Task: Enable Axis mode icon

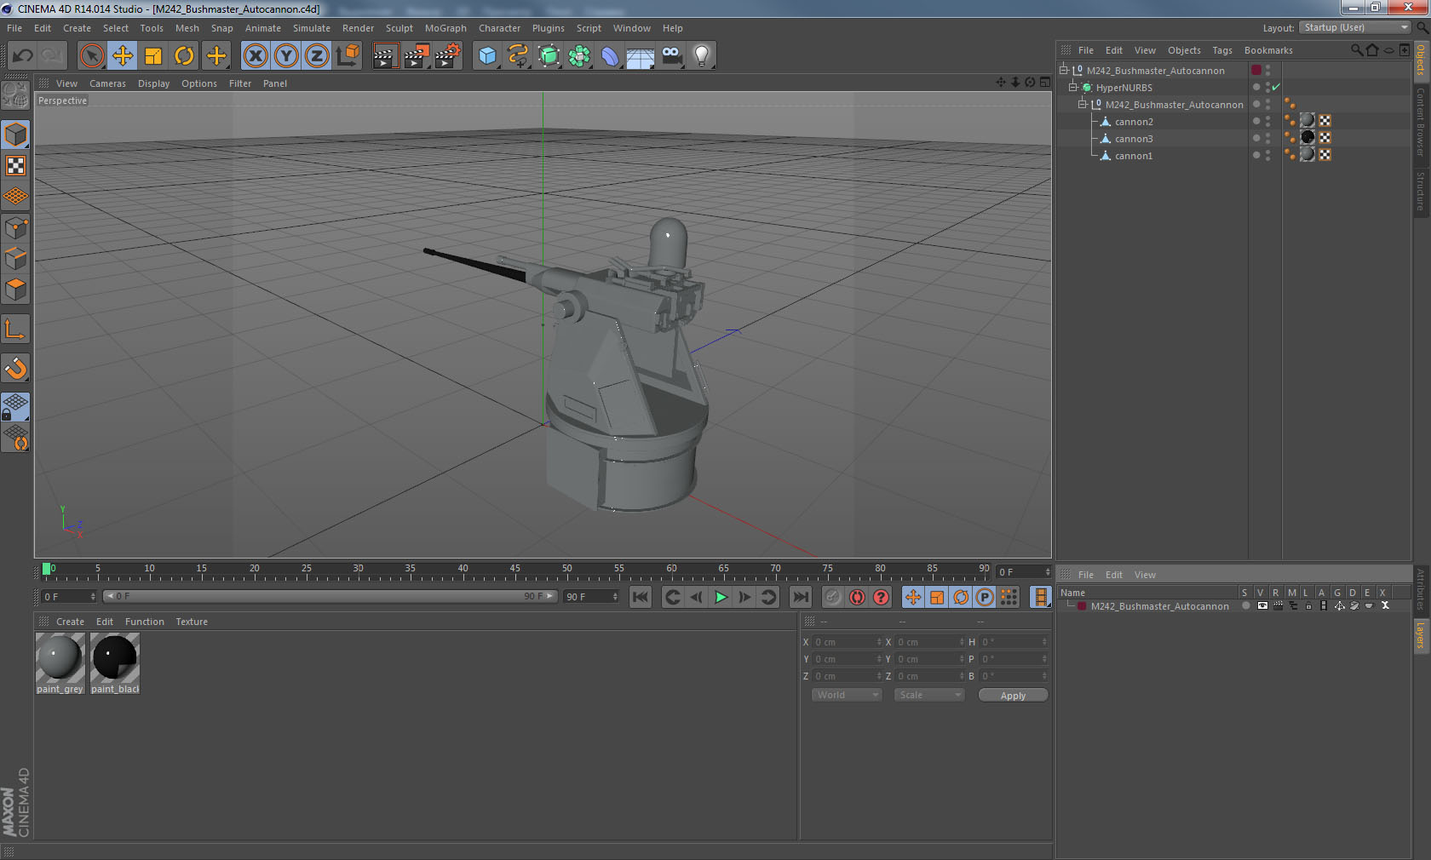Action: [x=15, y=329]
